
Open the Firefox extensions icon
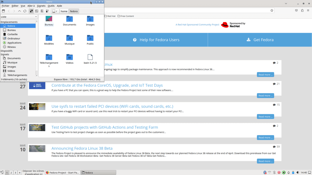[302, 11]
